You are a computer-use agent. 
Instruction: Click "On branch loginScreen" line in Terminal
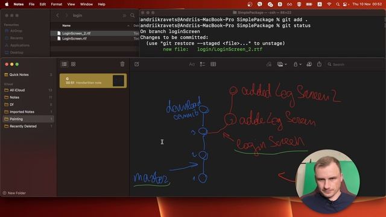[x=170, y=31]
